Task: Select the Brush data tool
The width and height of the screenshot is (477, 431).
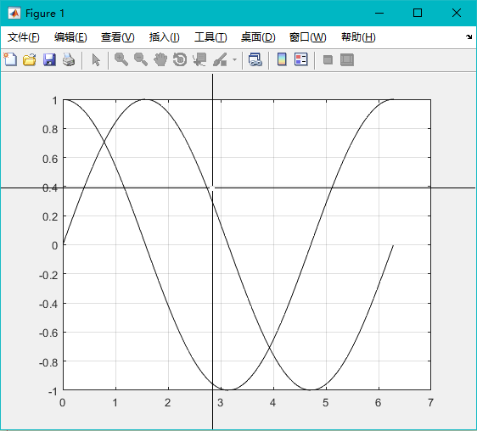Action: (220, 59)
